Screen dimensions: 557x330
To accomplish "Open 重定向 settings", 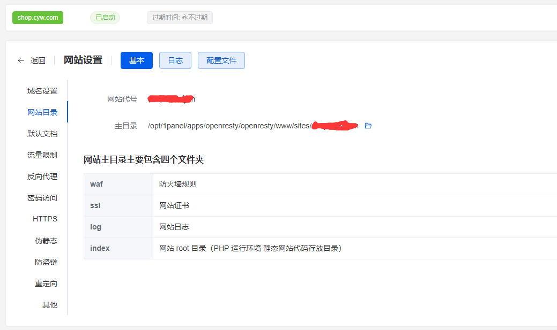I will 46,283.
